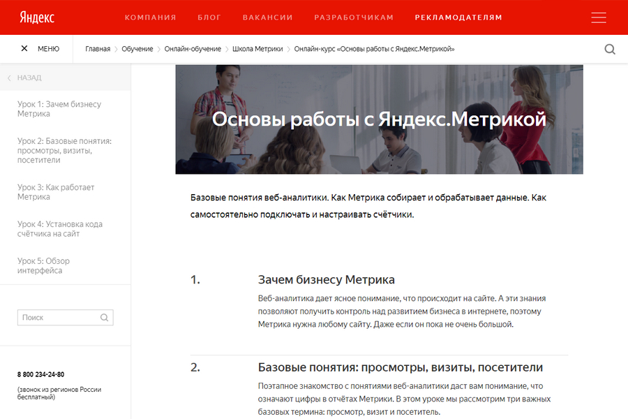The height and width of the screenshot is (419, 628).
Task: Select sidebar Урок 3: Как работает Метрика
Action: [x=56, y=192]
